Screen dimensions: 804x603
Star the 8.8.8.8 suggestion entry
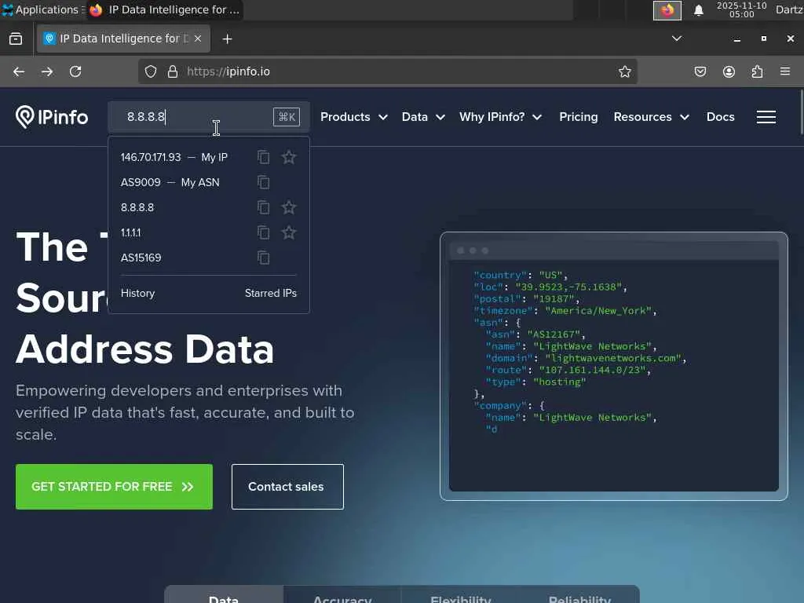289,207
